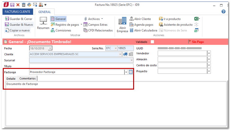Launch Abrir Calculadora
Viewport: 231px width, 131px height.
tap(143, 31)
